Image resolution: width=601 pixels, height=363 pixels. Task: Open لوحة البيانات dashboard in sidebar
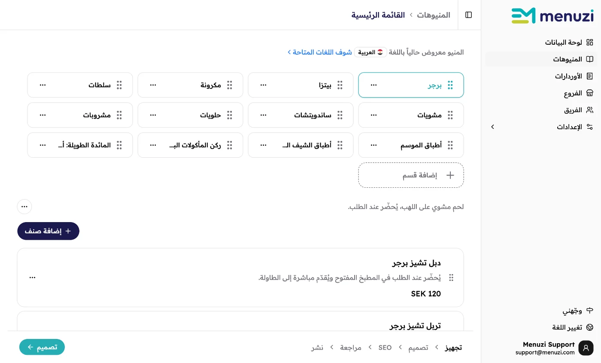(541, 42)
